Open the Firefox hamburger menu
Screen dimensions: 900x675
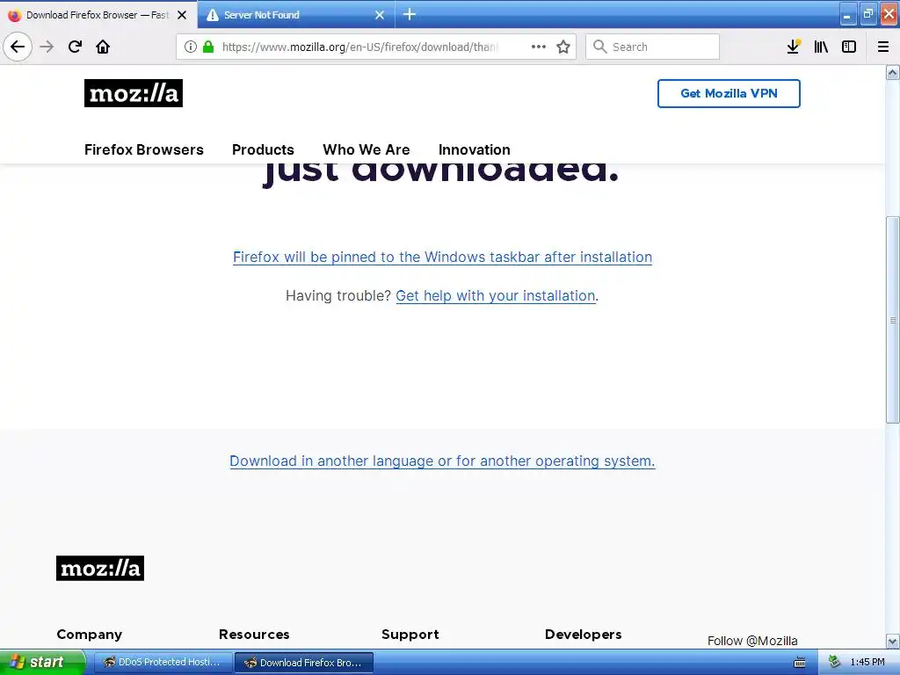pos(882,47)
